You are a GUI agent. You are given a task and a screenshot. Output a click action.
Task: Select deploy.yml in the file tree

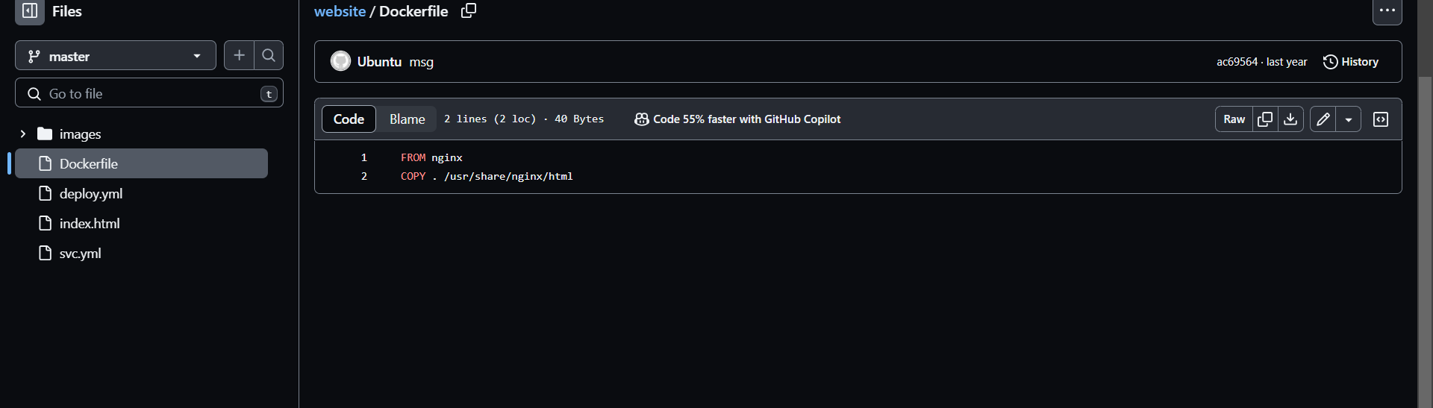point(91,194)
